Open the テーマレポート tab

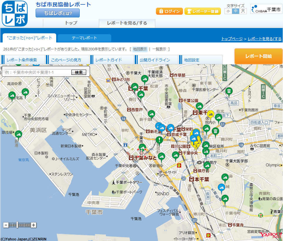coord(84,38)
